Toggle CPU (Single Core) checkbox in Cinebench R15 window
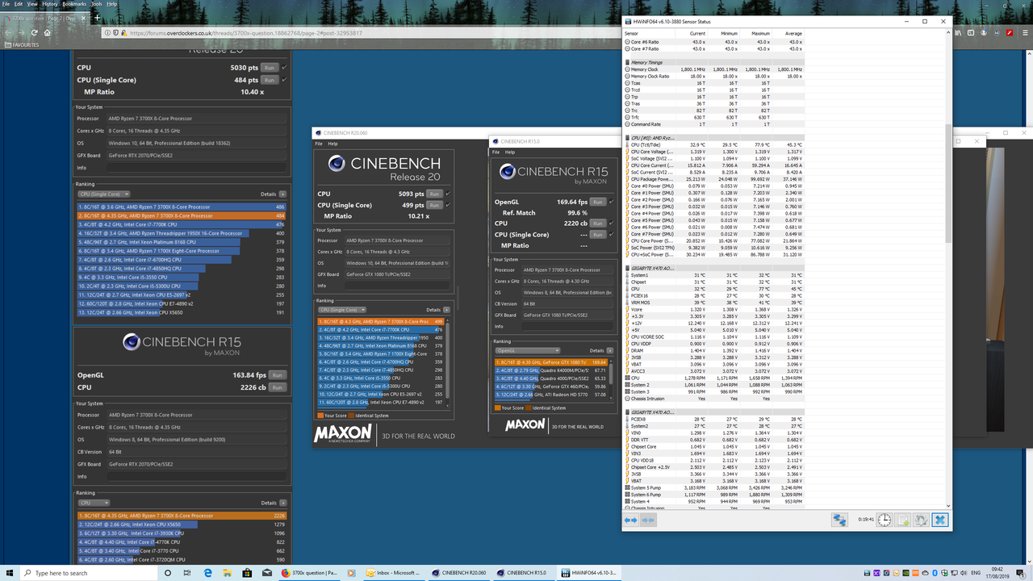 point(610,235)
